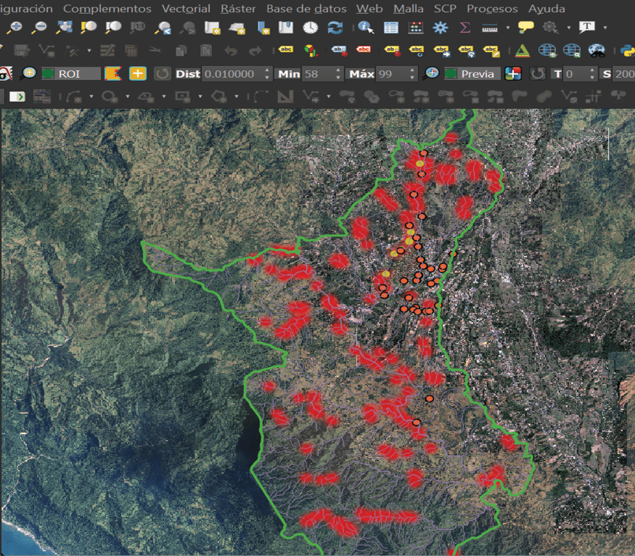Open the Processing toolbox gear icon
Screen dimensions: 635x556
click(x=441, y=28)
